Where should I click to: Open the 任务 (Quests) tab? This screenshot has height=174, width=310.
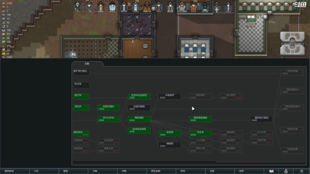point(220,171)
